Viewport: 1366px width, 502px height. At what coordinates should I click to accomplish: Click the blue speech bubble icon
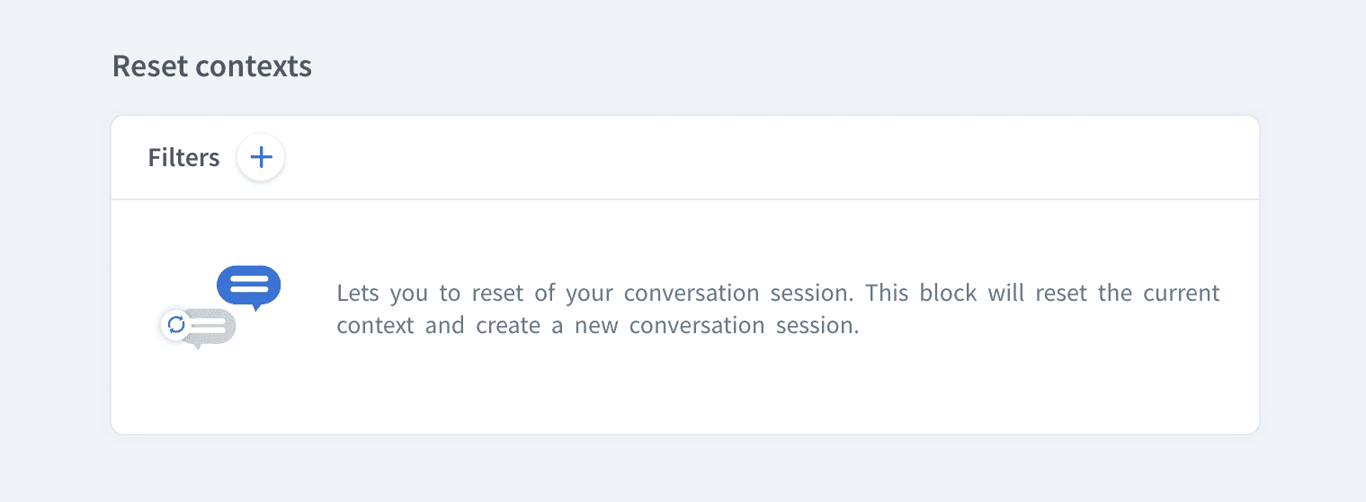249,284
